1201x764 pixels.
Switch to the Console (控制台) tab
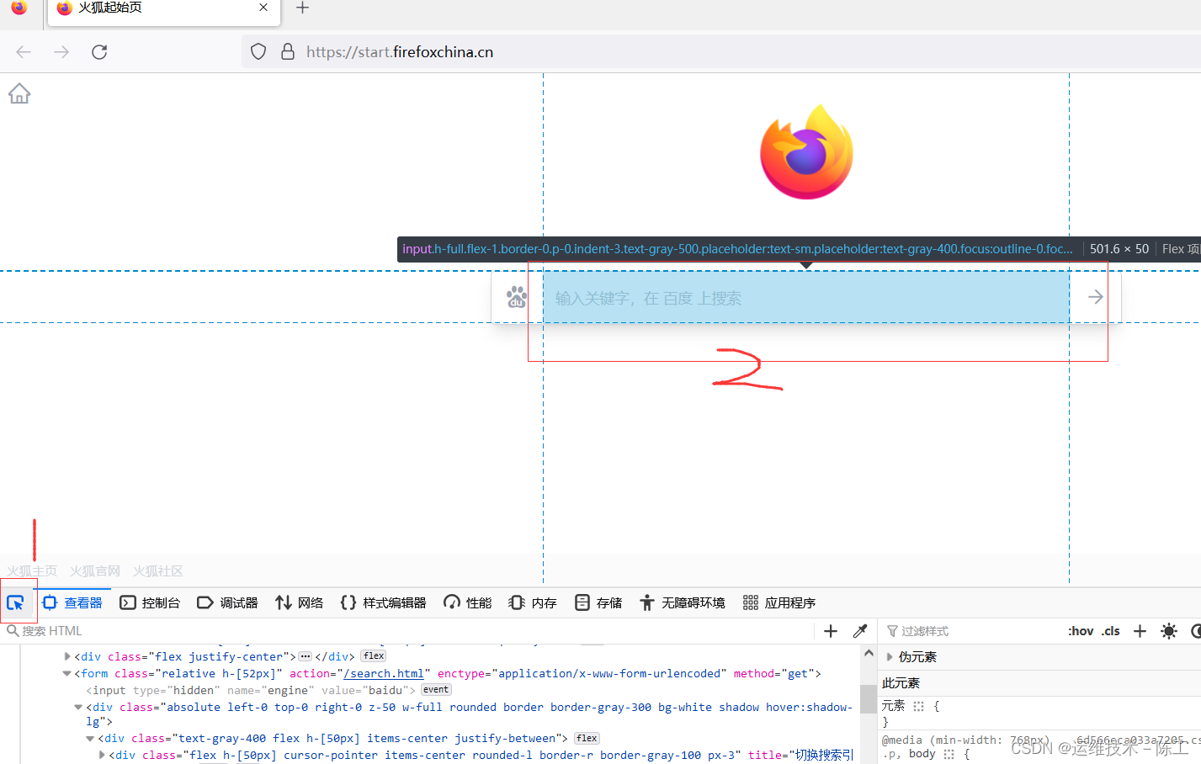[151, 602]
